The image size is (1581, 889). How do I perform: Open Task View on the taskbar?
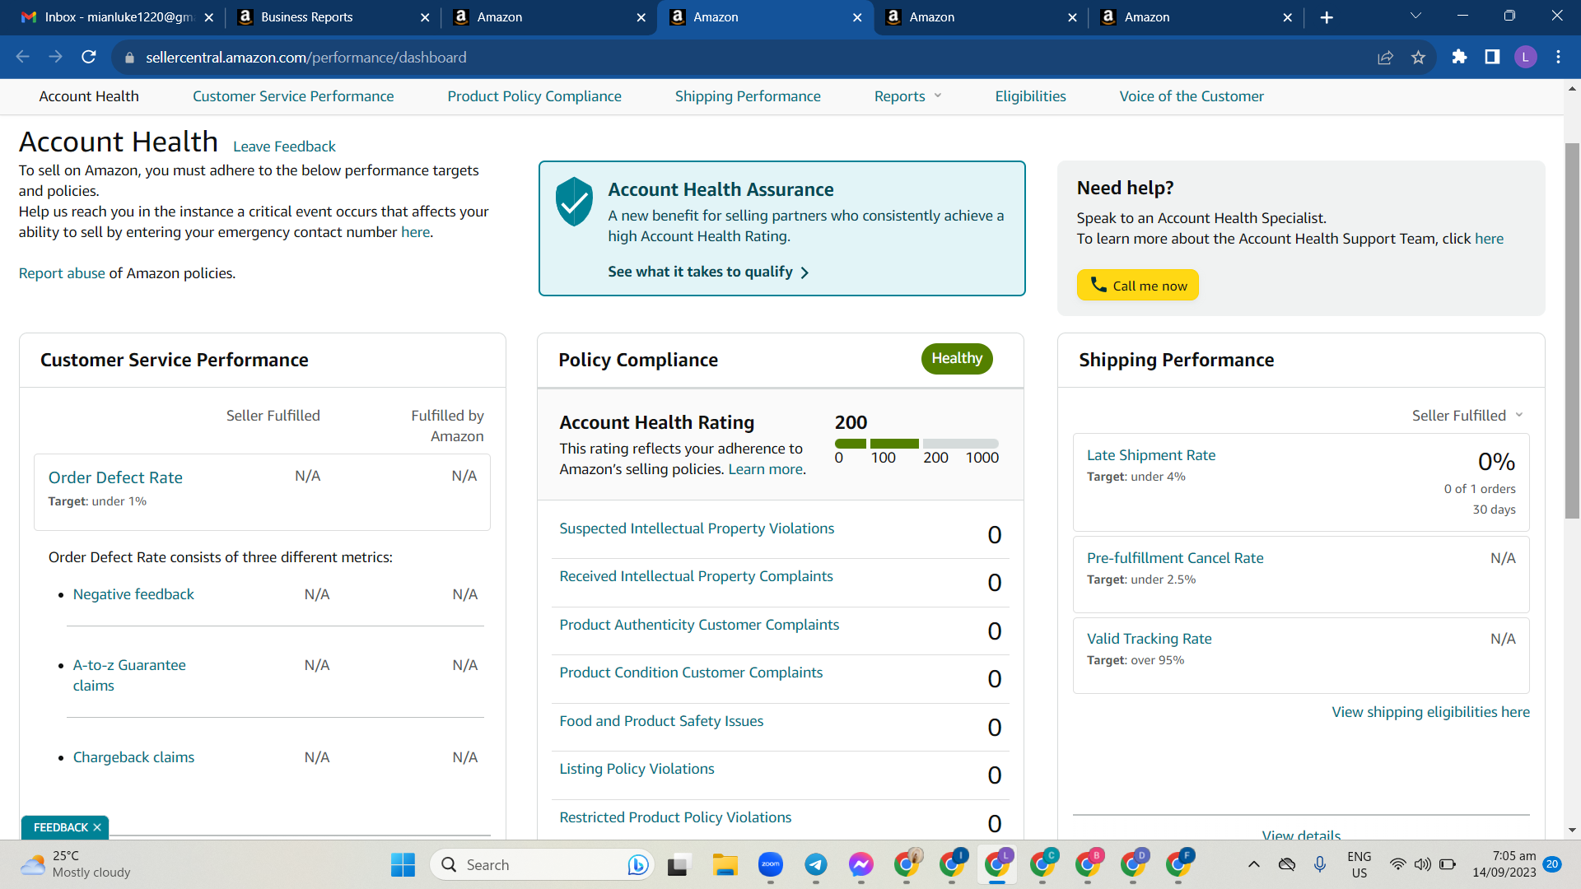(x=678, y=864)
